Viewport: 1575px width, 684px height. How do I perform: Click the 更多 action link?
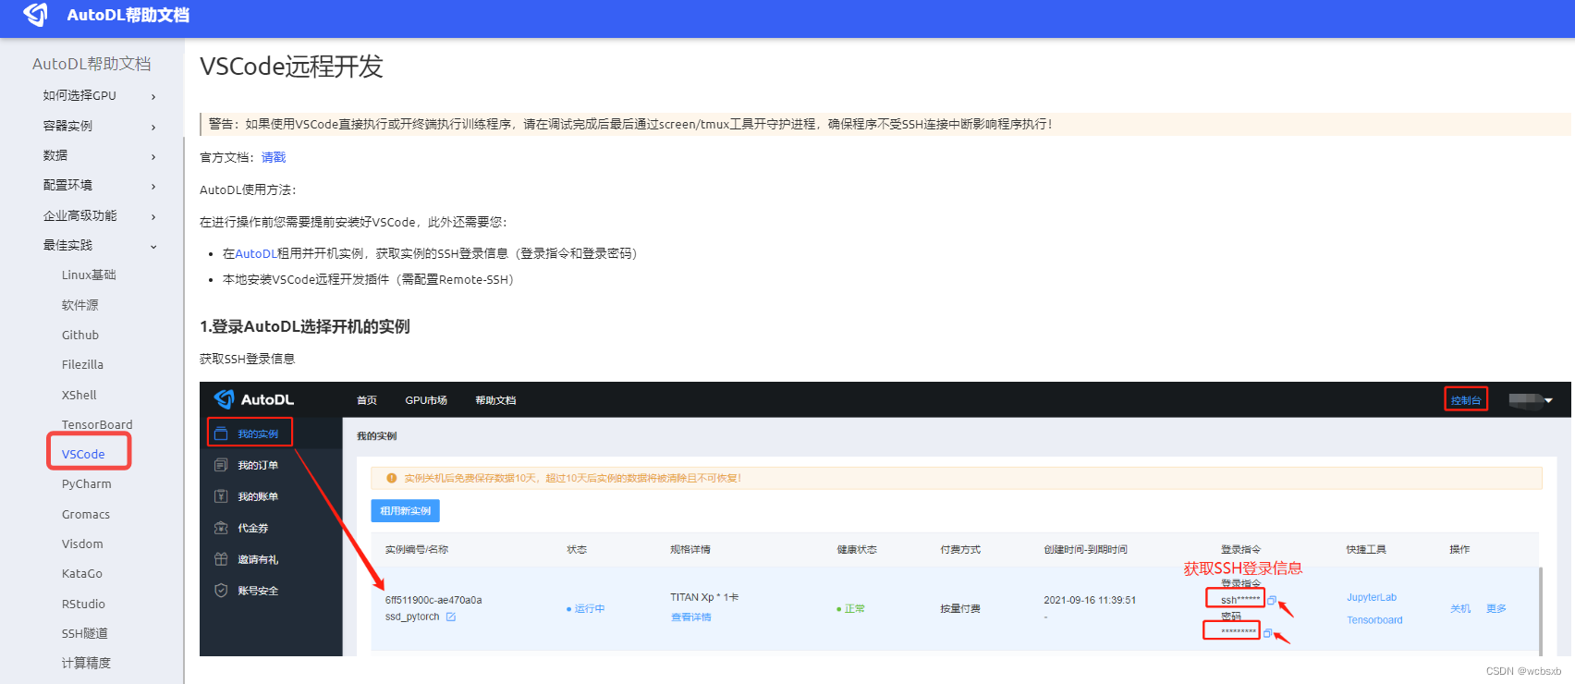point(1496,608)
